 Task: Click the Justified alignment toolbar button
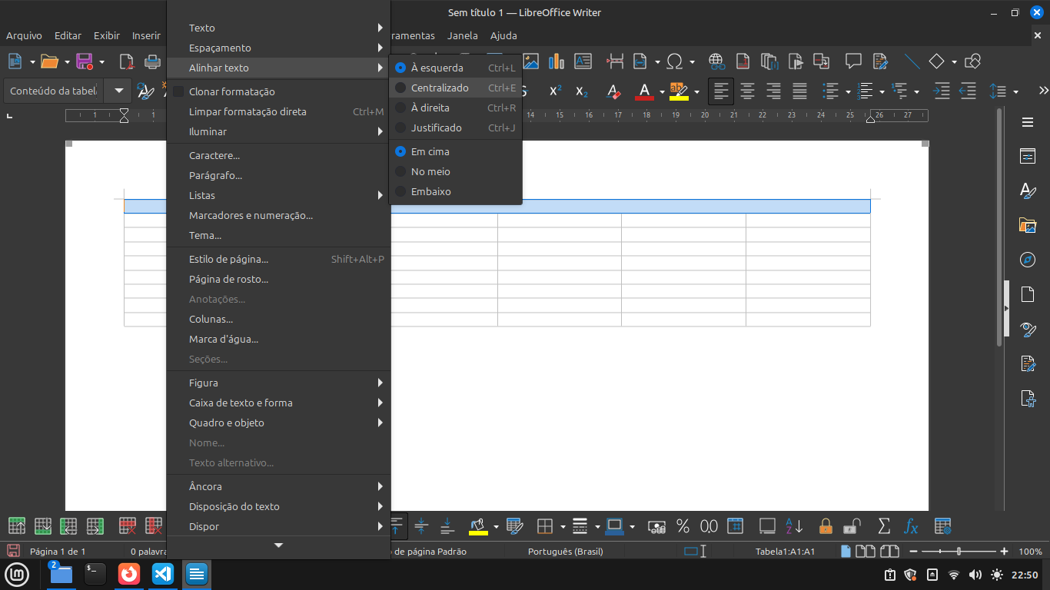[799, 91]
